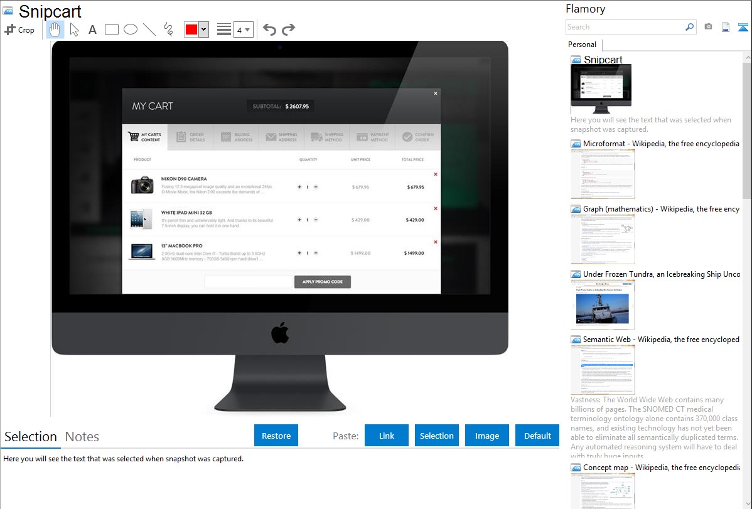Click the search magnifier icon
The image size is (752, 509).
[x=689, y=27]
